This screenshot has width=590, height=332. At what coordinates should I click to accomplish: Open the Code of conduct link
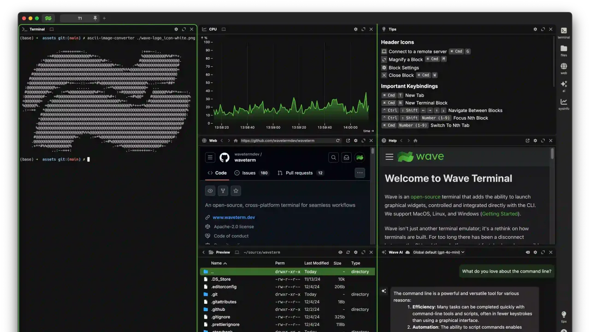(x=231, y=236)
